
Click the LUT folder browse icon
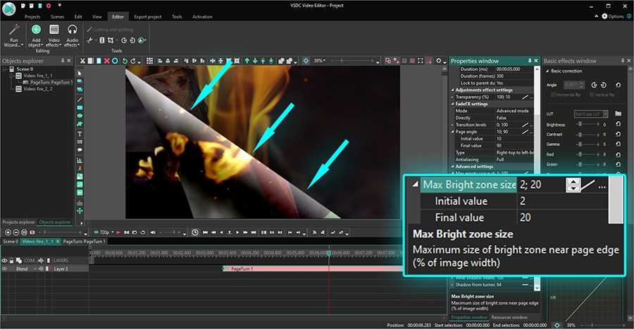click(618, 113)
